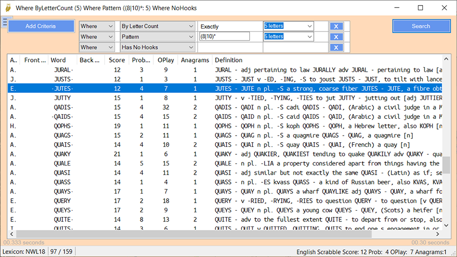The height and width of the screenshot is (257, 457).
Task: Click the pattern text field (8|10)*
Action: [224, 37]
